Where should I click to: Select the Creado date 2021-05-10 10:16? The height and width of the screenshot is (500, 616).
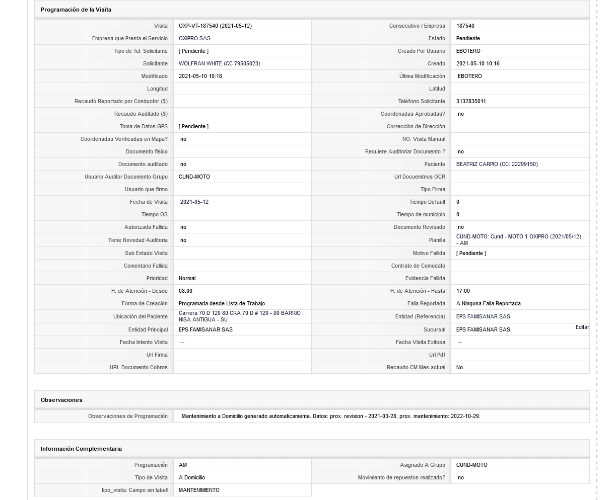point(478,63)
